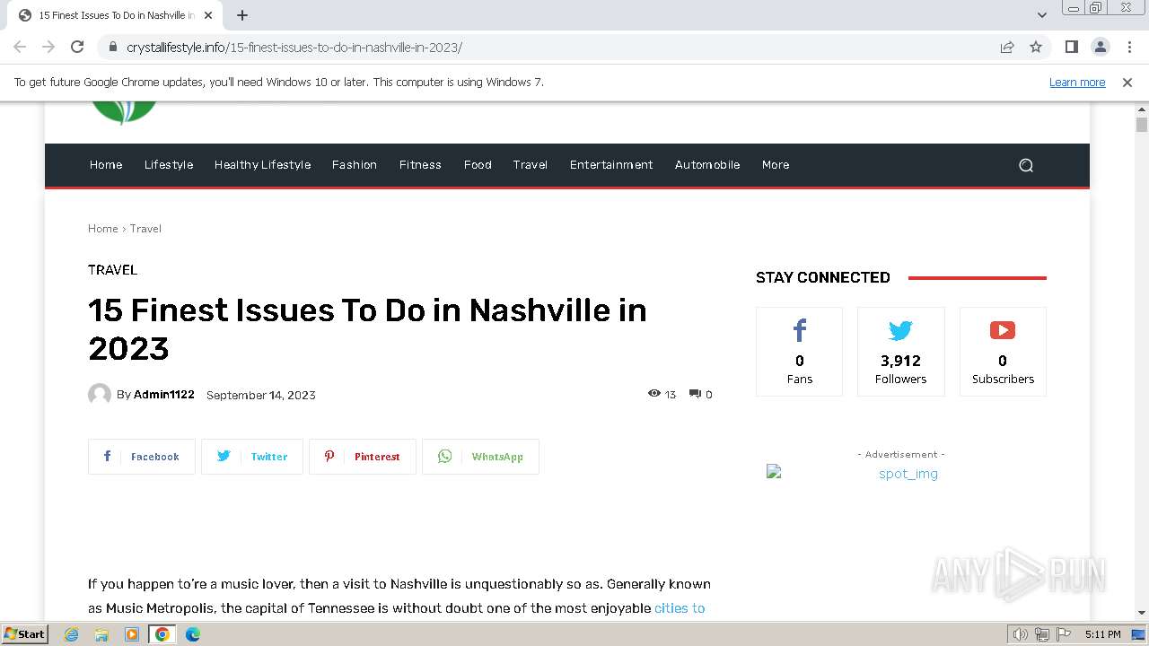Screen dimensions: 1149x646
Task: Click the Chrome taskbar icon
Action: 162,634
